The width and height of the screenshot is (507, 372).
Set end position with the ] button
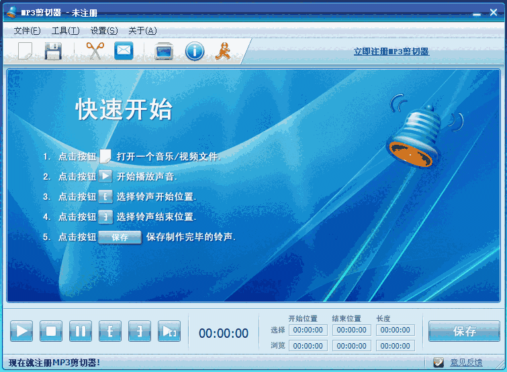140,331
